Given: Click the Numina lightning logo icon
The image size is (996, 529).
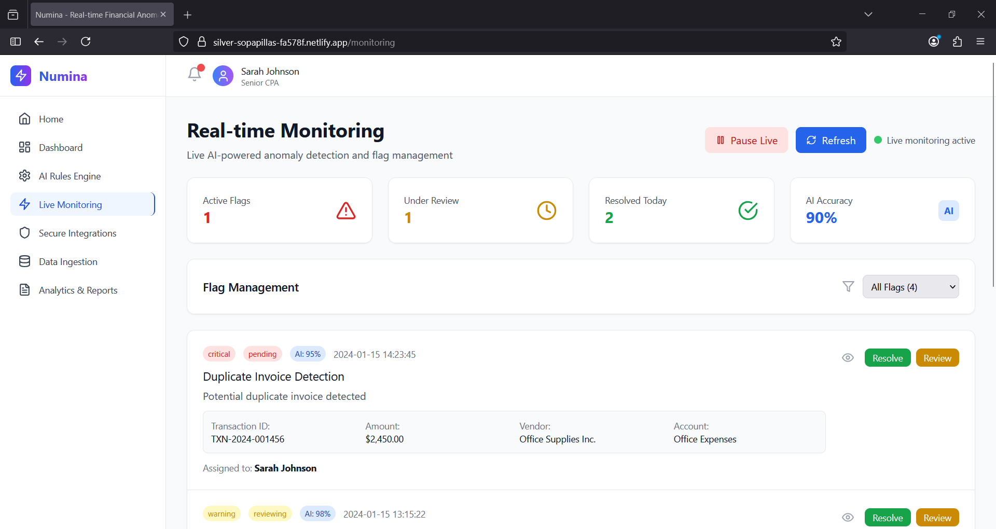Looking at the screenshot, I should (21, 76).
